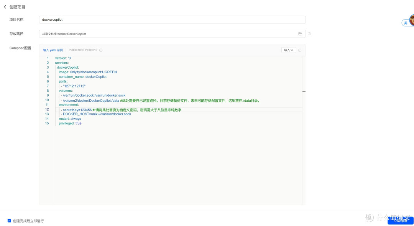Click PUID=1000 PGID=10 text
This screenshot has width=414, height=226.
click(x=83, y=50)
